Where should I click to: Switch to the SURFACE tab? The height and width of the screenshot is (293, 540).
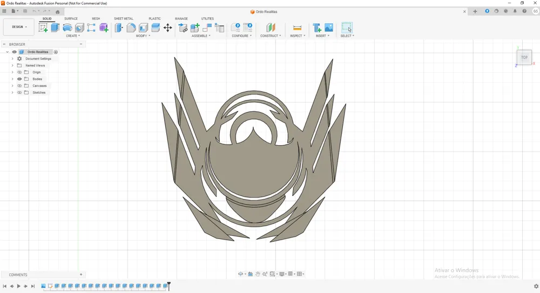click(x=71, y=18)
